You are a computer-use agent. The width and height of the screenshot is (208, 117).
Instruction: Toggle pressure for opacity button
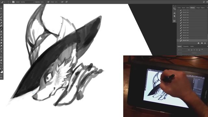48,2
